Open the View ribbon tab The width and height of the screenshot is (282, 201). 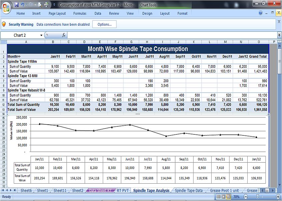tap(130, 13)
